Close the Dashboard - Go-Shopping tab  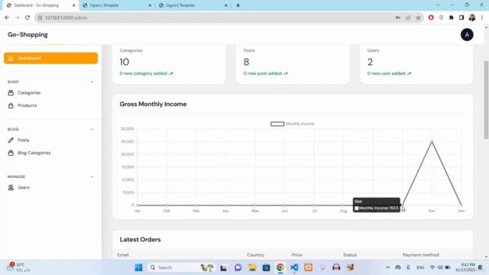click(x=74, y=5)
